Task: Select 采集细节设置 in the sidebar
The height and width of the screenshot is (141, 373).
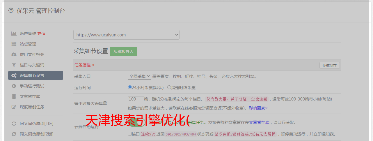Action: point(35,75)
